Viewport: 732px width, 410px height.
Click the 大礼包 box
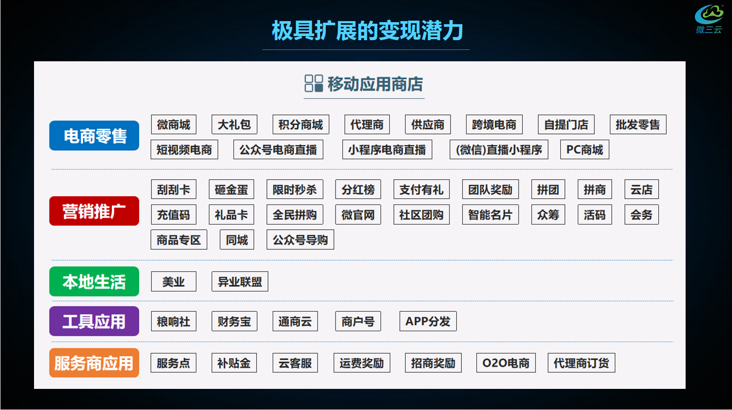[x=235, y=125]
